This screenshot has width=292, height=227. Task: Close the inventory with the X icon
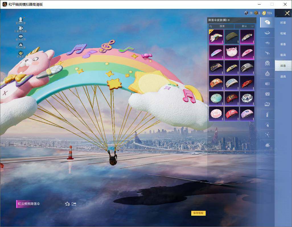pos(287,13)
